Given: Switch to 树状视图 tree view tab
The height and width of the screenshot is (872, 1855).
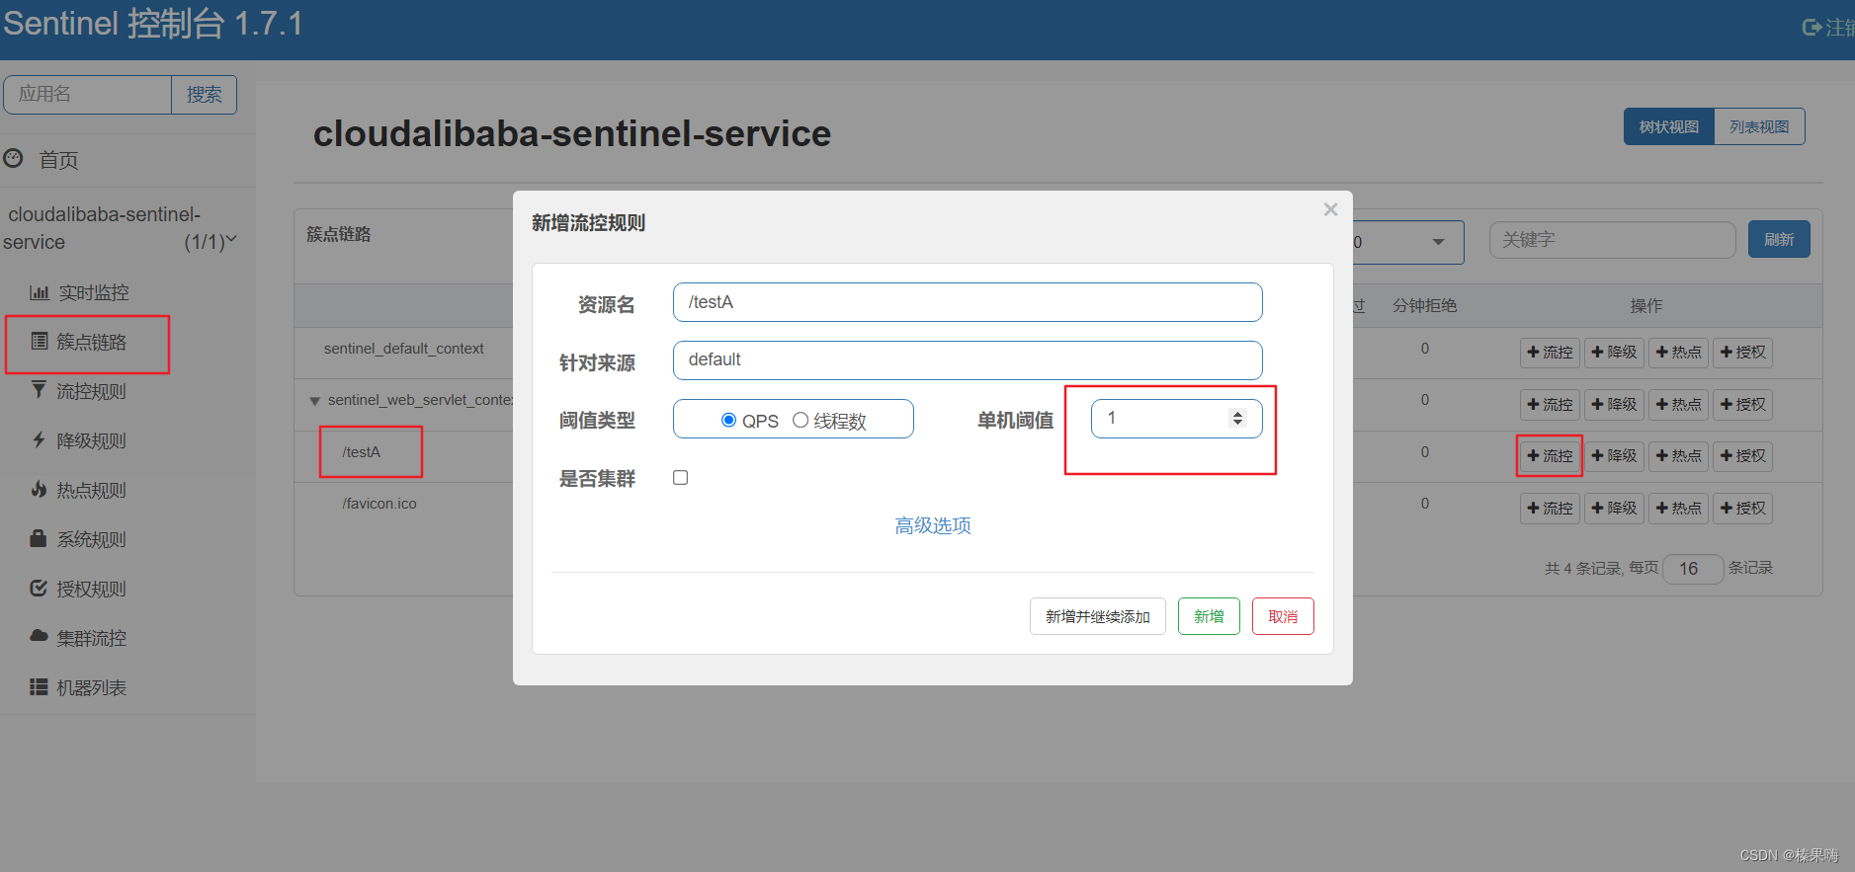Looking at the screenshot, I should pyautogui.click(x=1668, y=125).
